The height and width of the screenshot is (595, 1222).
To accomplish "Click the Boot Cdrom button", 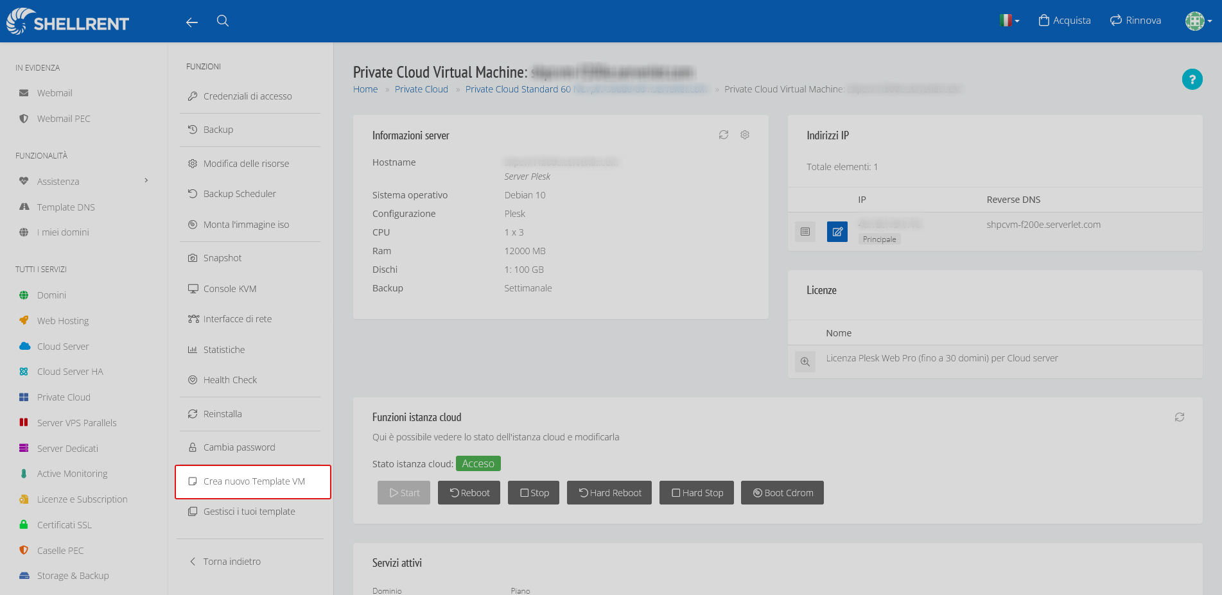I will [x=782, y=493].
